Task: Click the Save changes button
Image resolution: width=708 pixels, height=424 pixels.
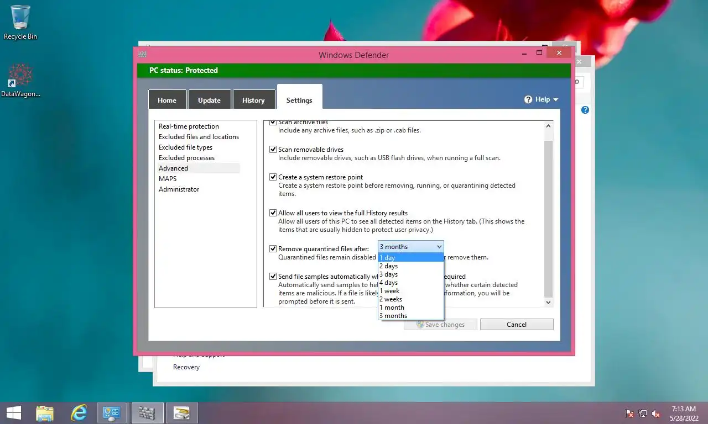Action: 440,324
